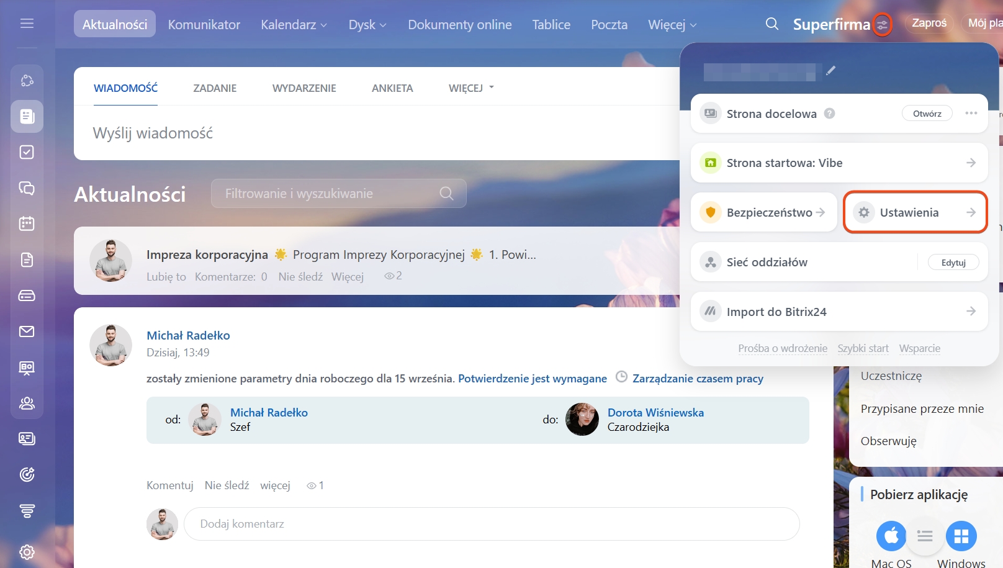Open the hamburger menu in the sidebar
Viewport: 1003px width, 568px height.
[x=27, y=24]
